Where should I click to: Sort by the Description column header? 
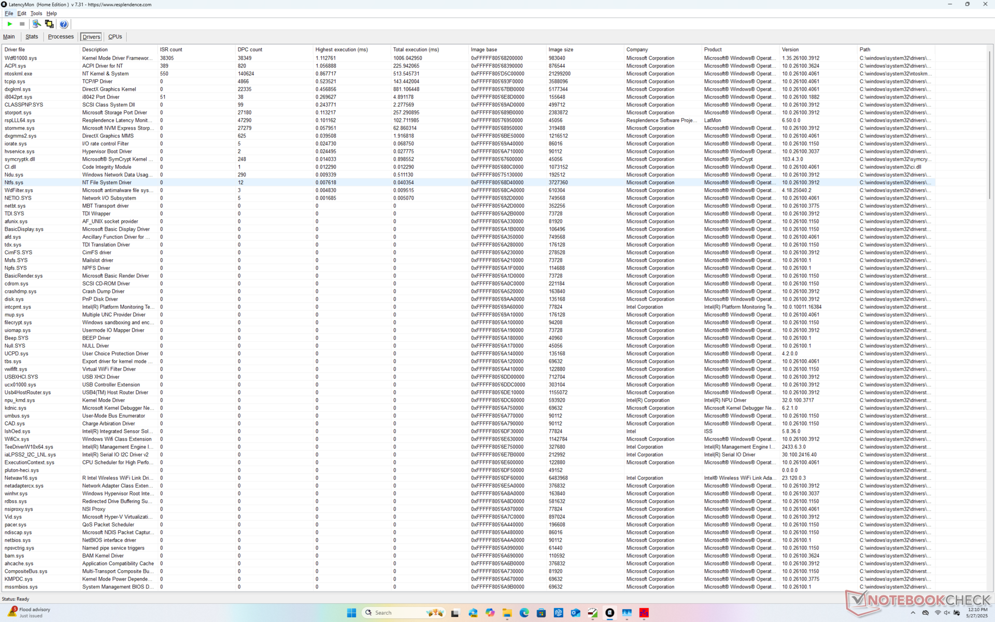(x=119, y=50)
